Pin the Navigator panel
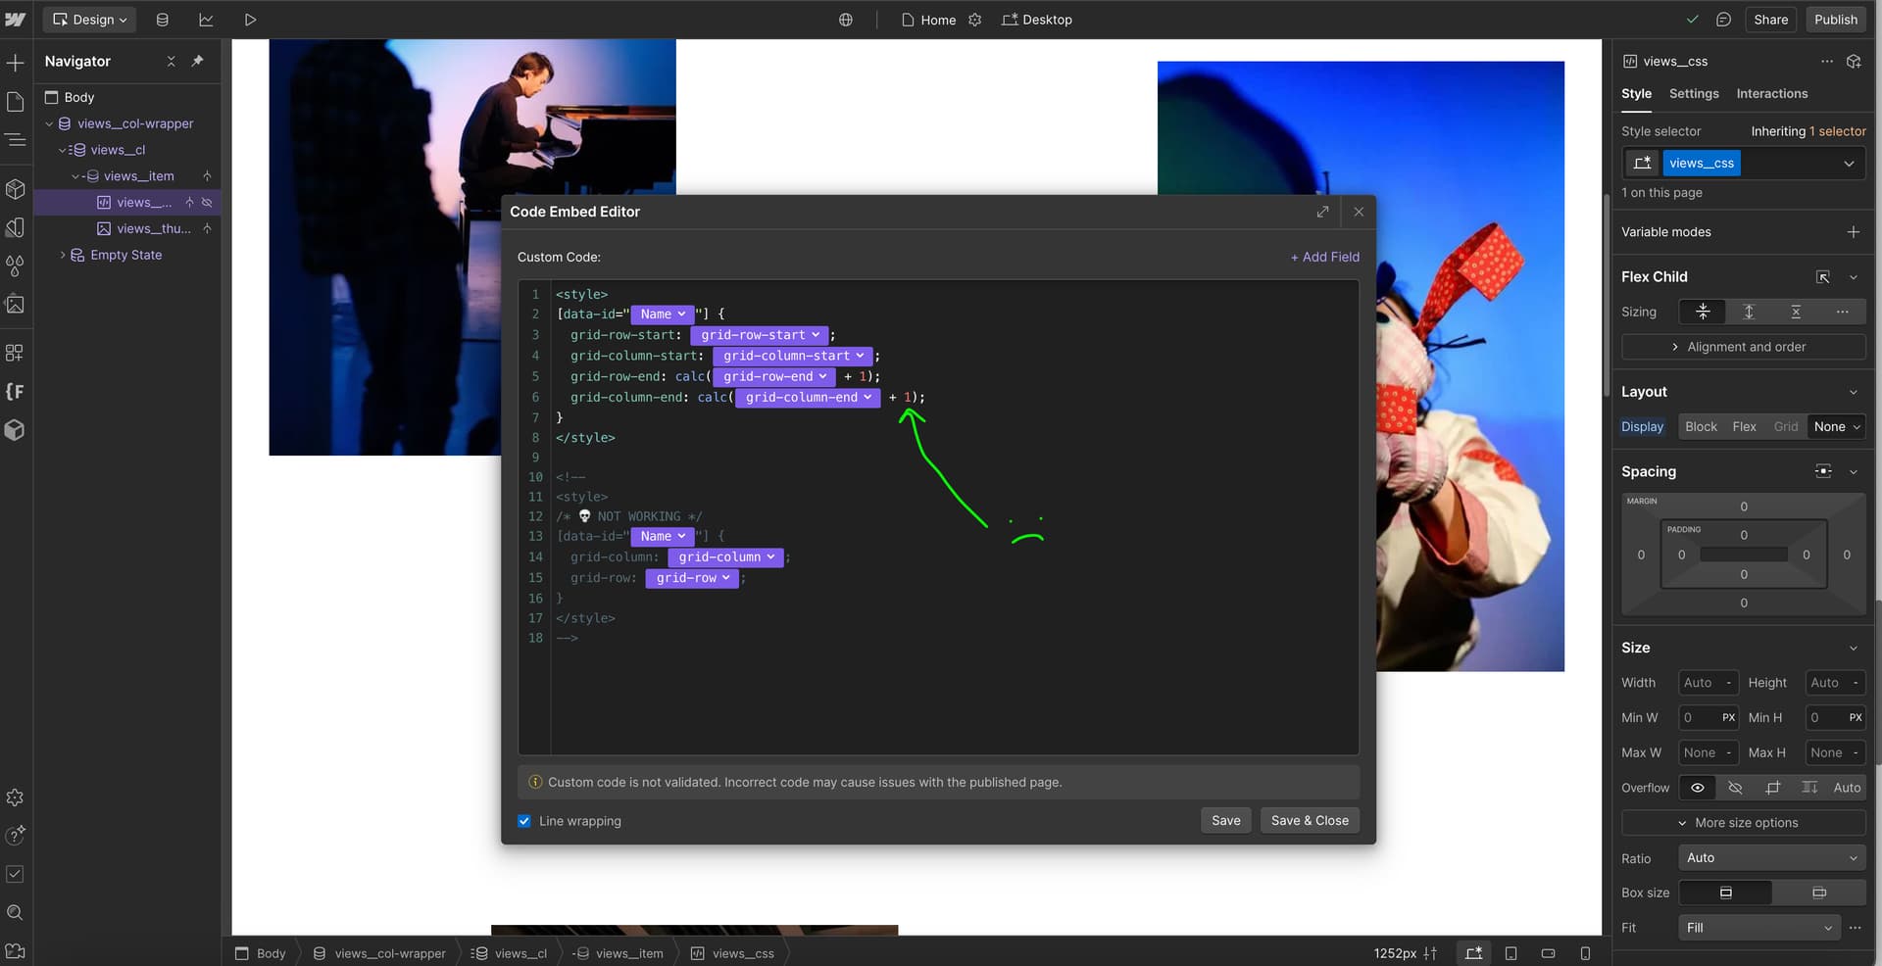1882x966 pixels. [197, 61]
